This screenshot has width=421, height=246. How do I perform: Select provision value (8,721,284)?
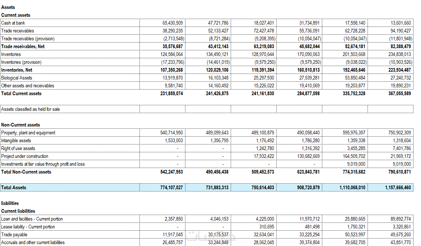coord(219,38)
